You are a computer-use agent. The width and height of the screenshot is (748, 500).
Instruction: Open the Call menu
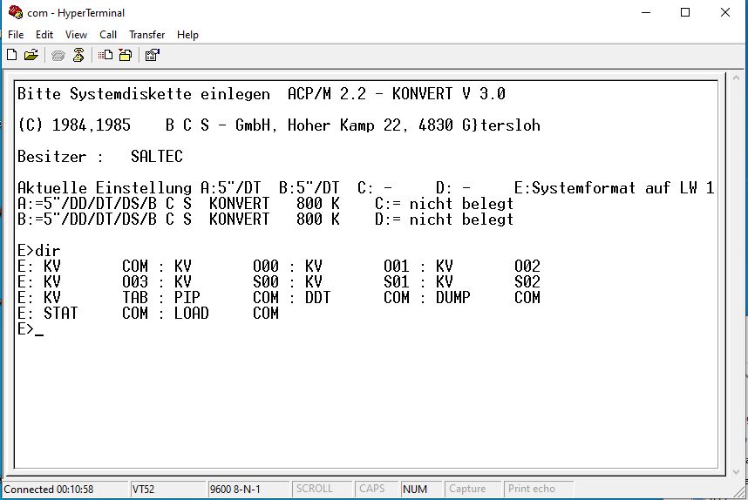[x=108, y=35]
